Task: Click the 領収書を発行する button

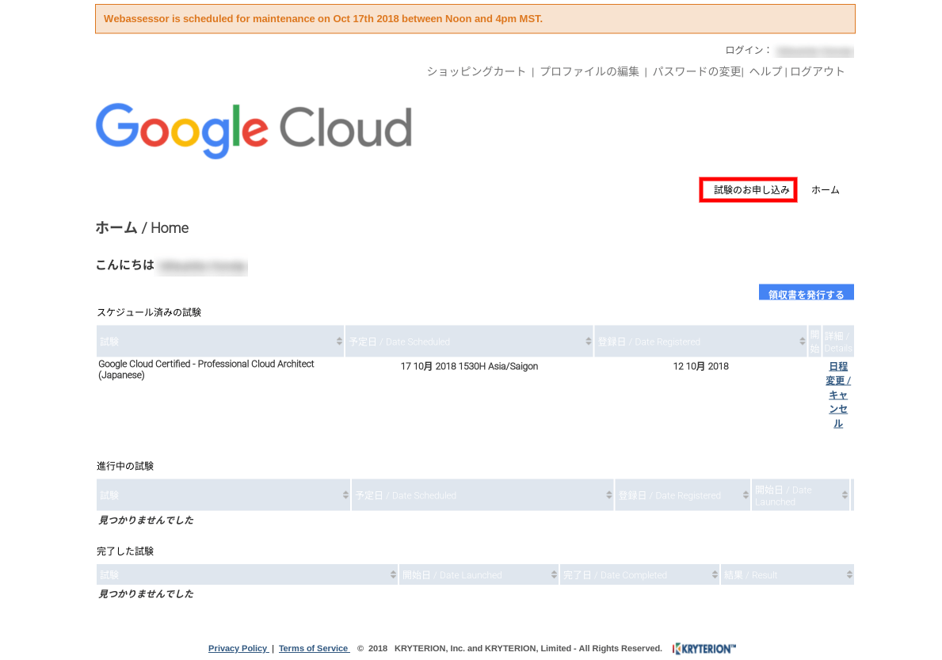Action: [x=807, y=292]
